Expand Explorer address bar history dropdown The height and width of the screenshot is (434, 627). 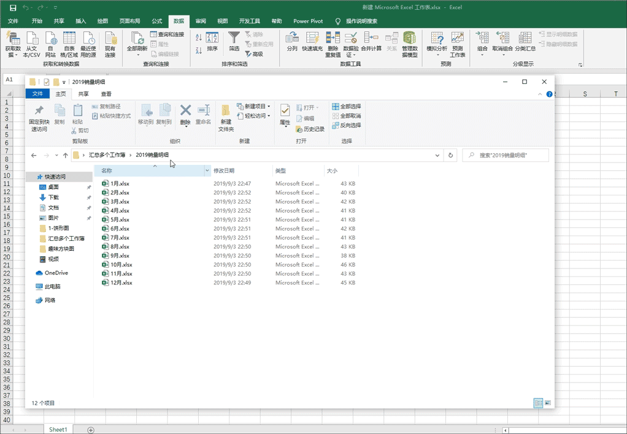437,155
